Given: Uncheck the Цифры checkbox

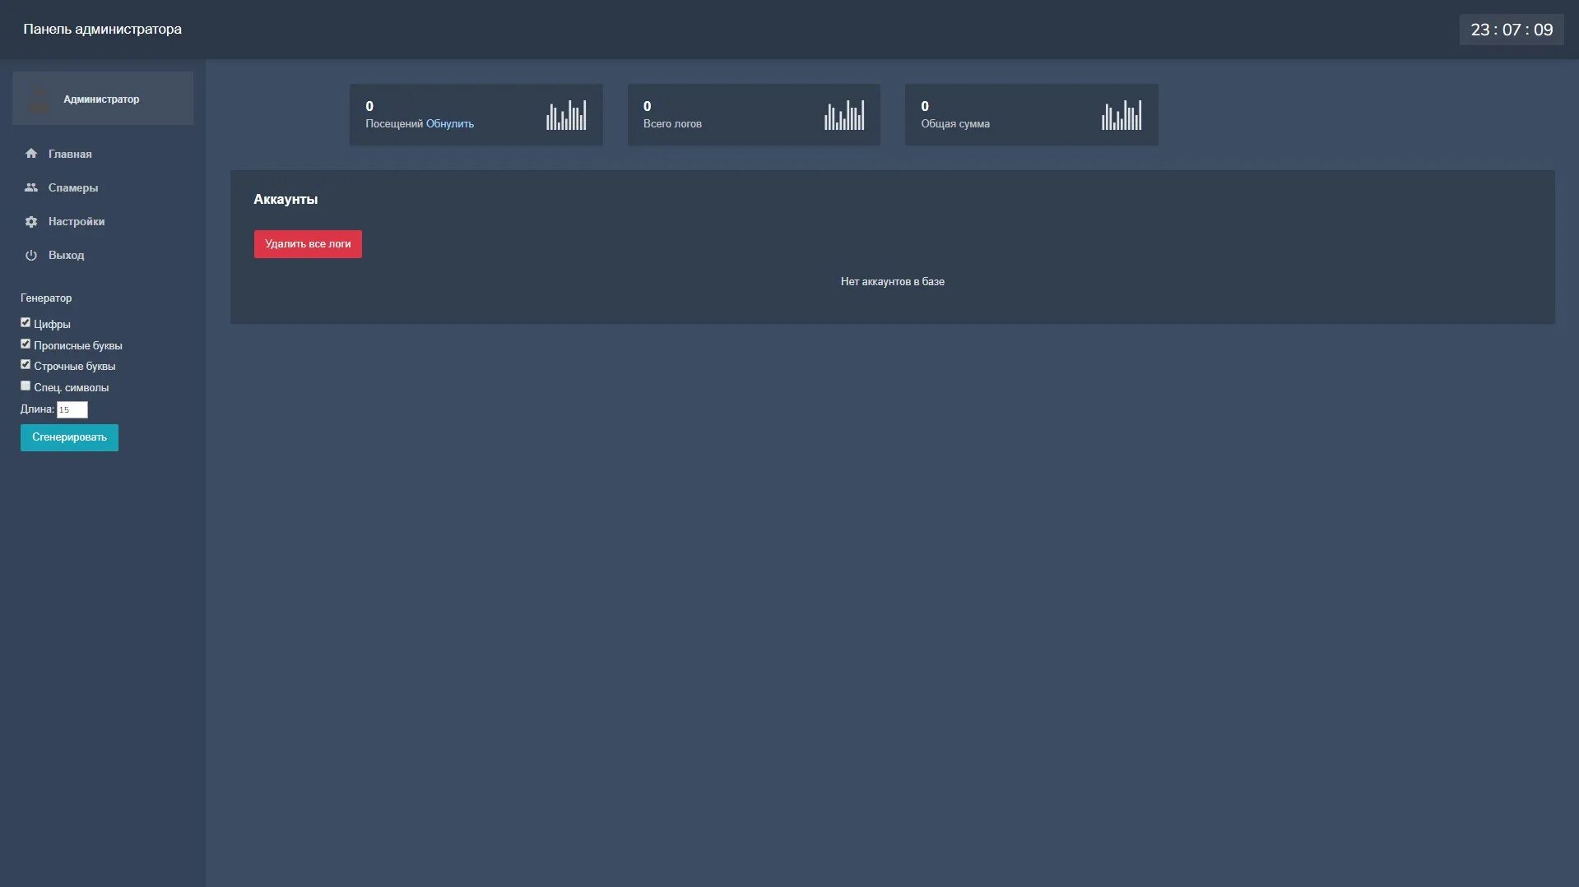Looking at the screenshot, I should [x=26, y=322].
